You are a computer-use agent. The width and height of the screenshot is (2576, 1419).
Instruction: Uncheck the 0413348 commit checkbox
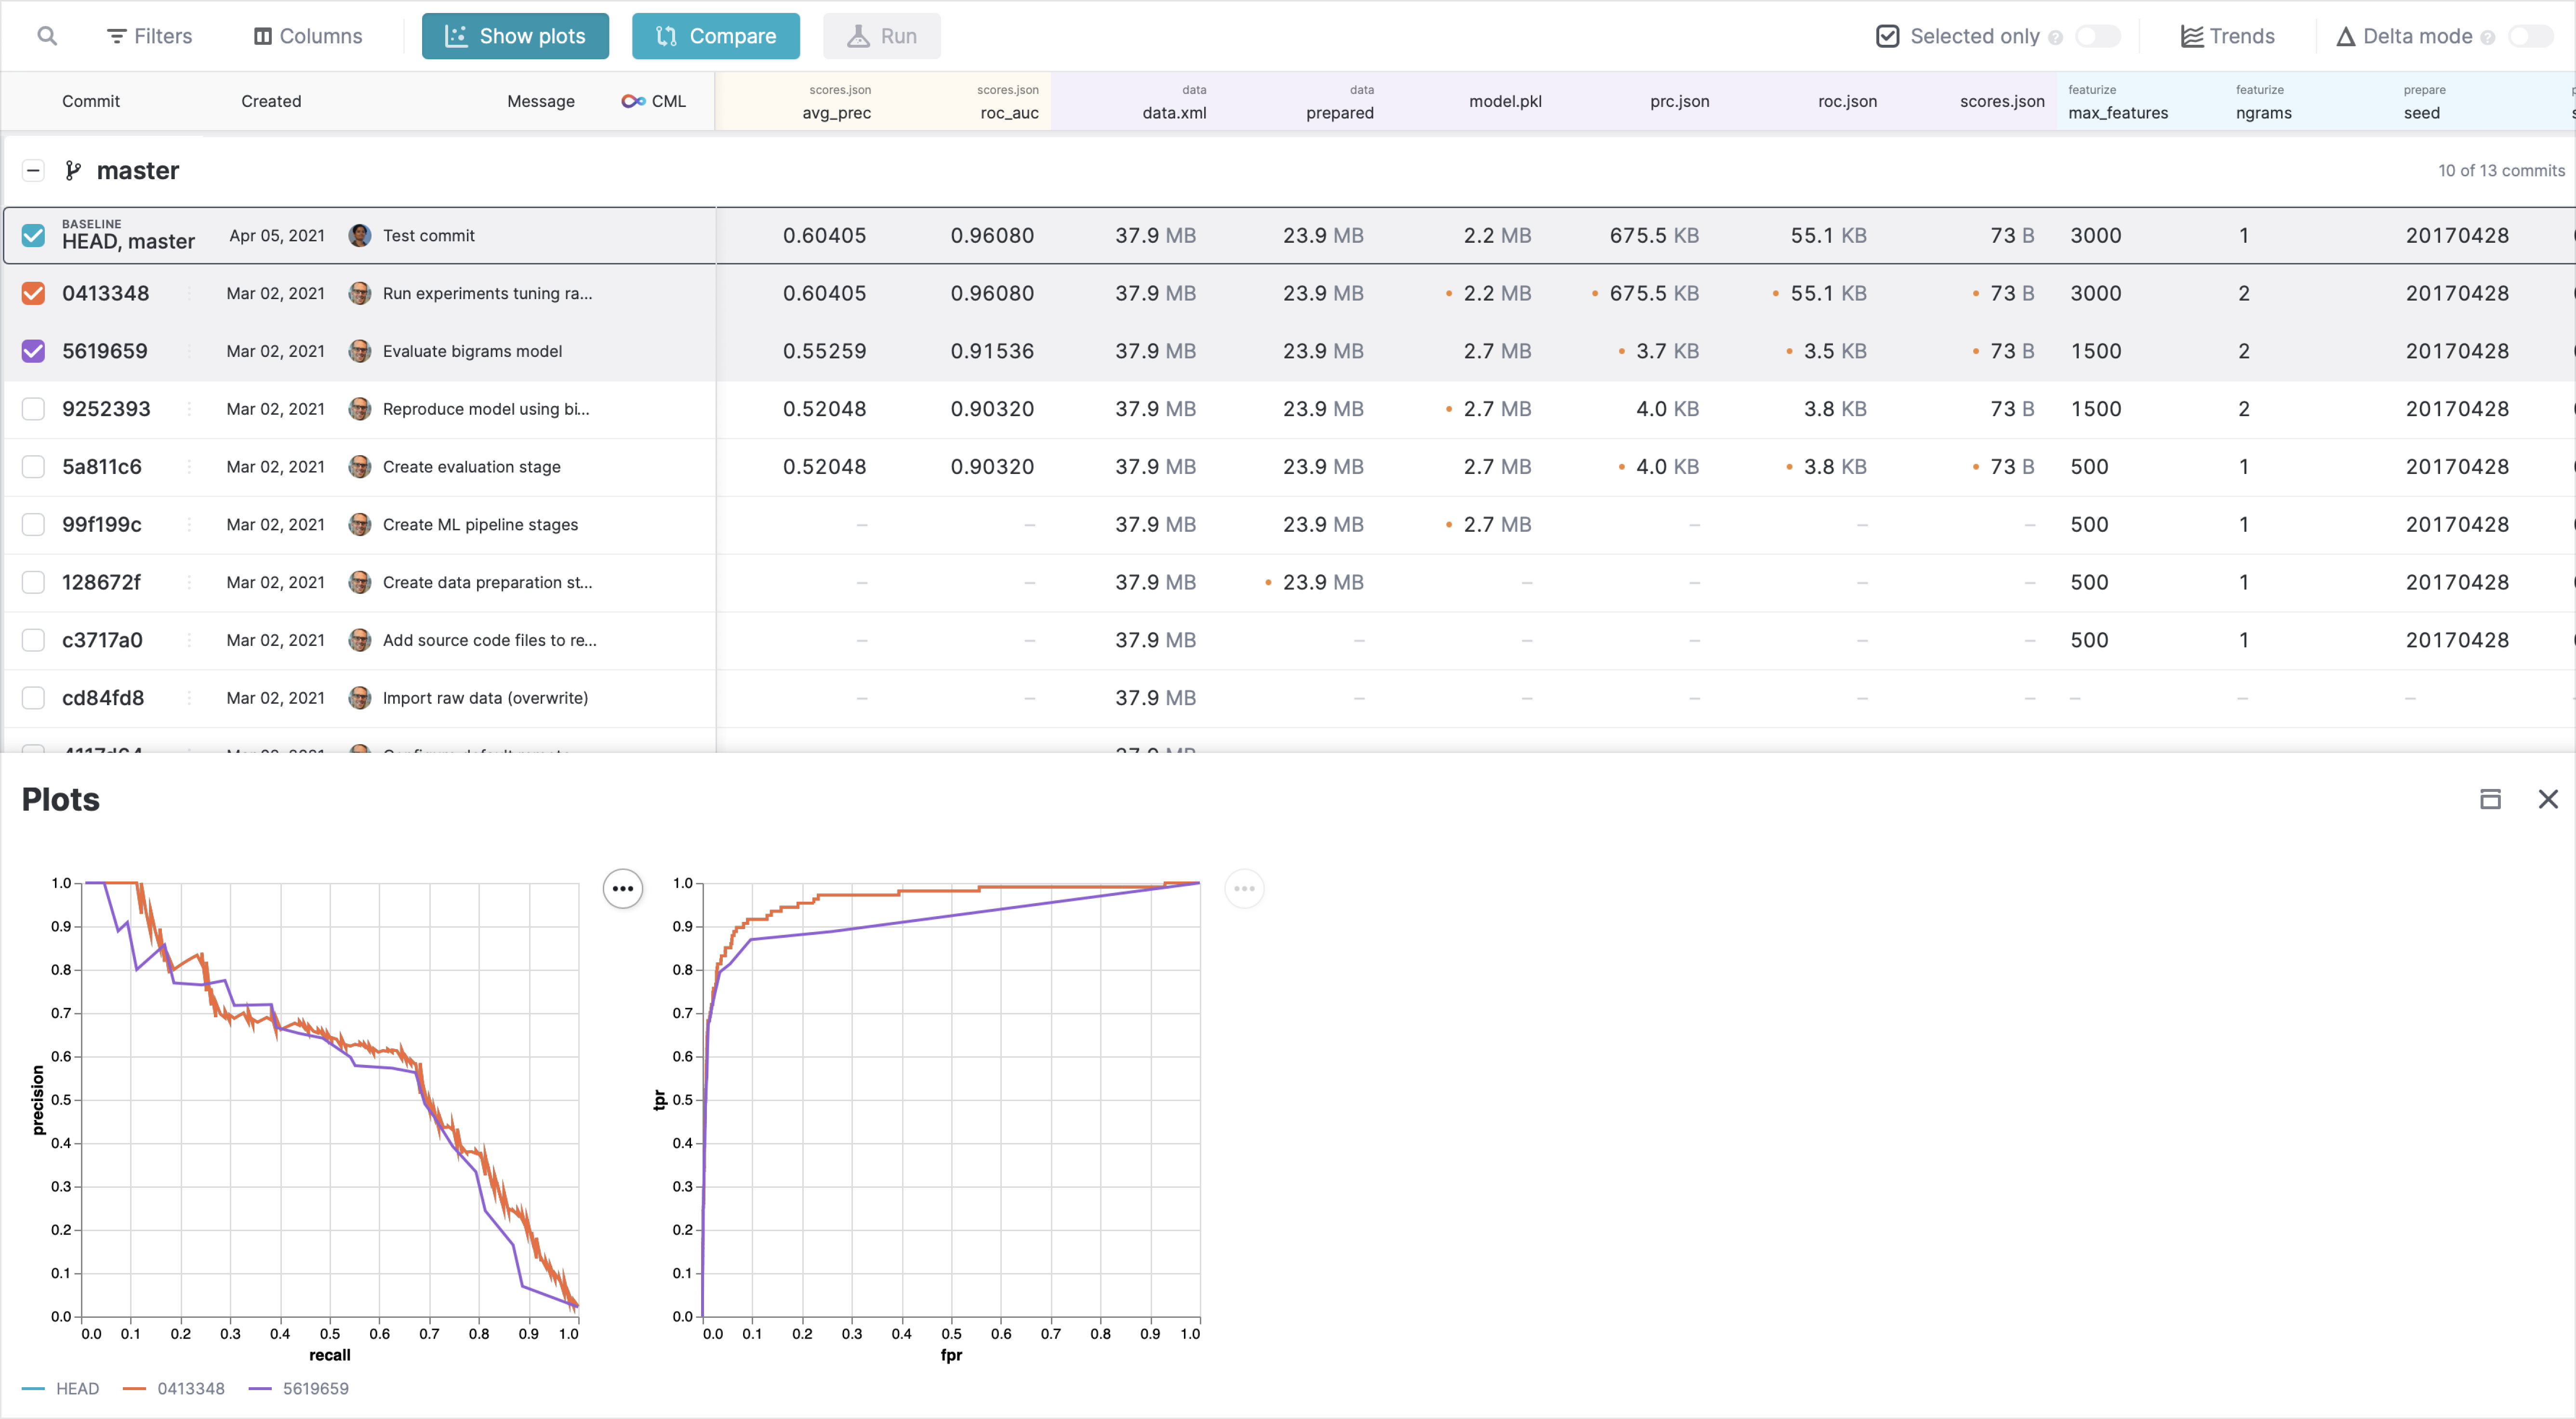click(33, 294)
